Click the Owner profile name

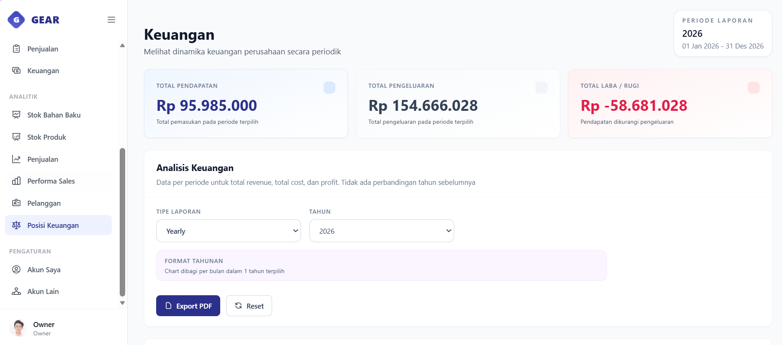click(44, 325)
